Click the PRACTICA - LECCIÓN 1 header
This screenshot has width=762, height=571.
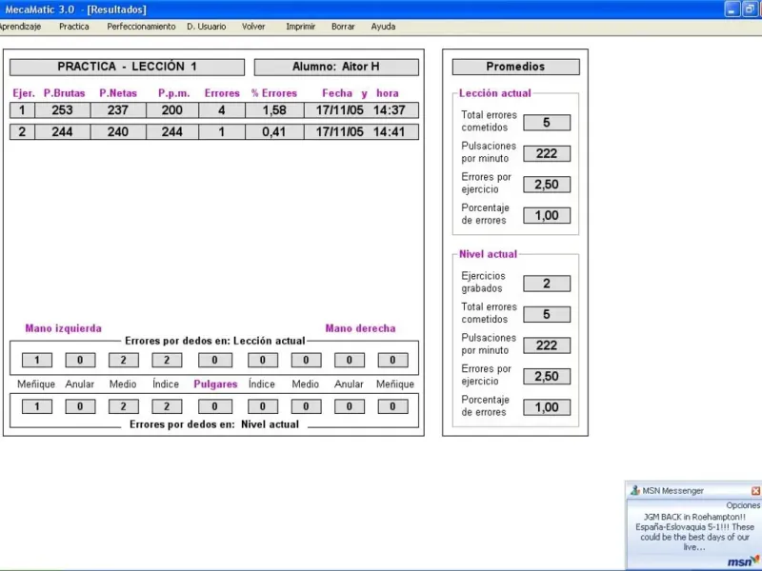point(128,68)
